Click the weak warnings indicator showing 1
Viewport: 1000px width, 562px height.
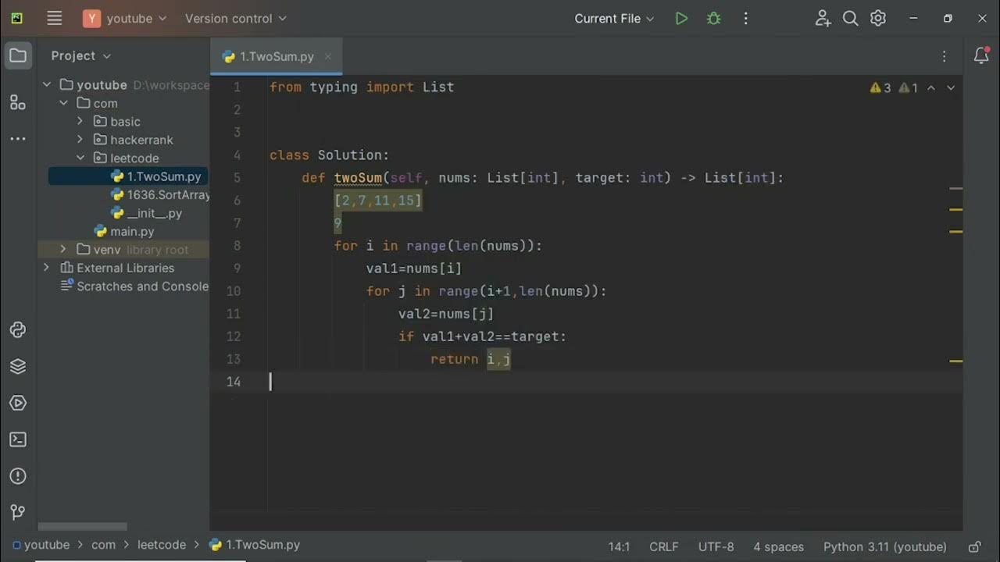(909, 88)
